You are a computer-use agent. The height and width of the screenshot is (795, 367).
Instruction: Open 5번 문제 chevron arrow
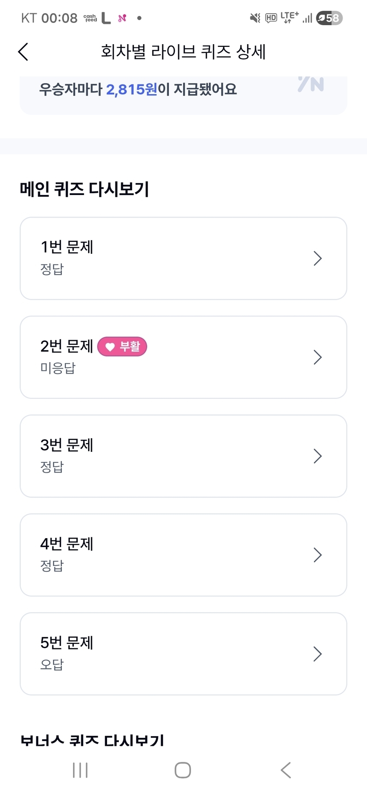click(317, 654)
